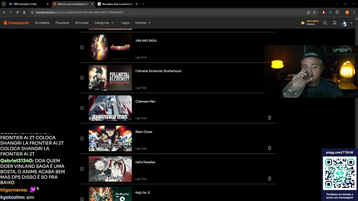Grab the drag handle for Kaiju No. 8

[82, 199]
